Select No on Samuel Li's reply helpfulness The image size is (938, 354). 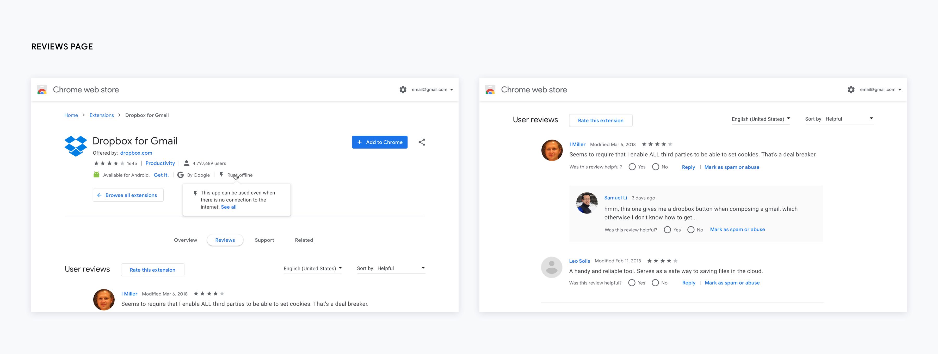click(691, 230)
